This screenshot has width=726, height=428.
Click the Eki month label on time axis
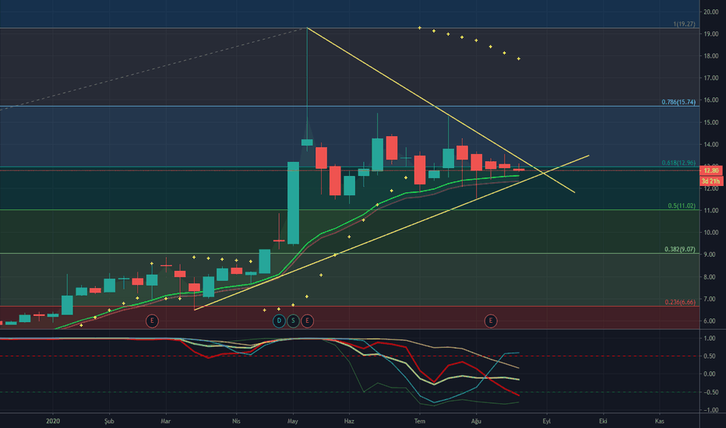tap(603, 421)
